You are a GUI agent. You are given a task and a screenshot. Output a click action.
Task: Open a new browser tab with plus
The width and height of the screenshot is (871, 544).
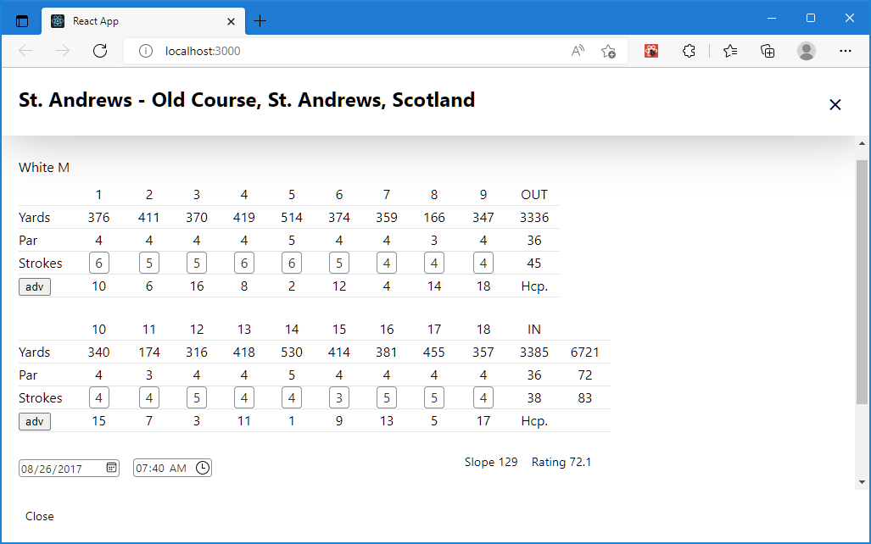point(260,21)
